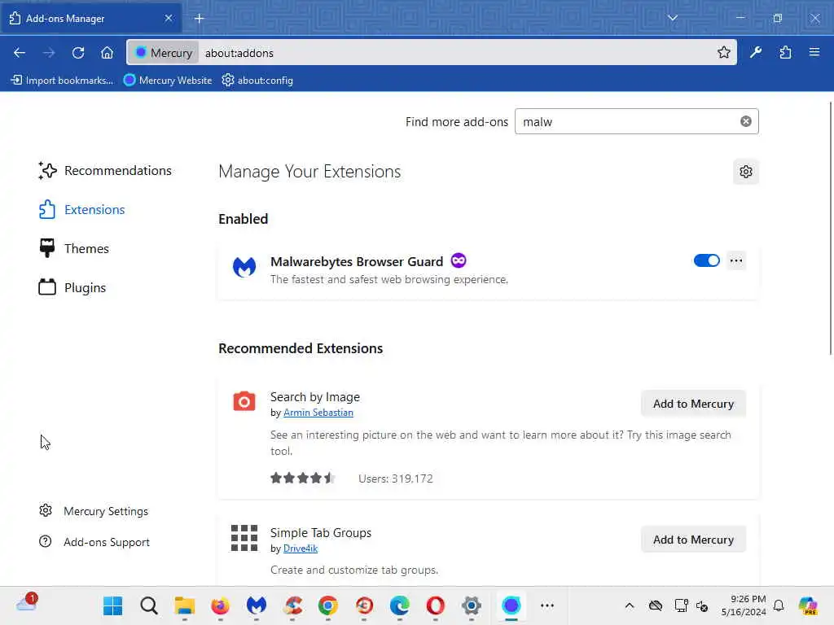This screenshot has width=834, height=625.
Task: Open the Recommendations category
Action: [105, 171]
